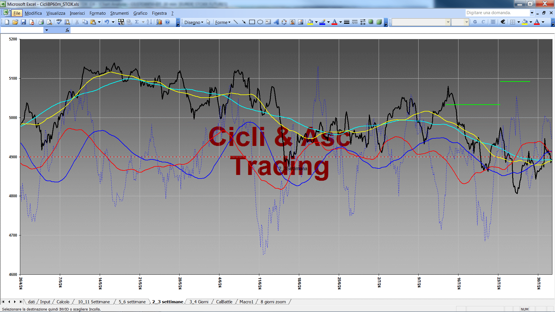Select the Arrow drawing tool
555x312 pixels.
(x=244, y=22)
